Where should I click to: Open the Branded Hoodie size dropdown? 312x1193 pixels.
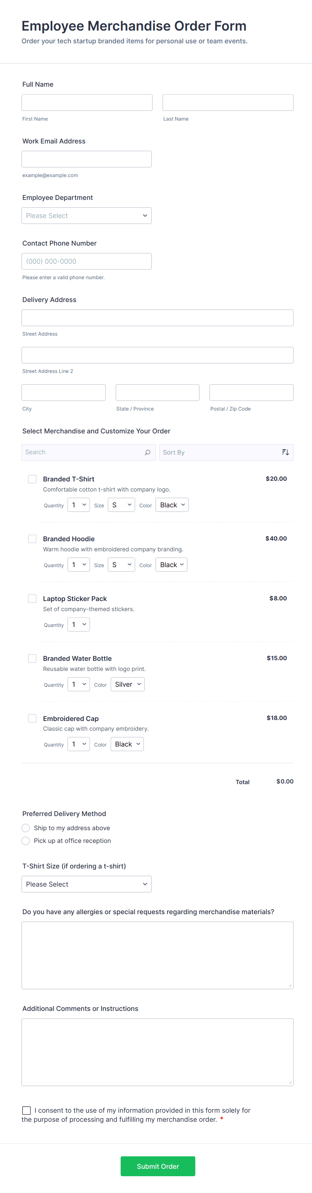[x=121, y=564]
